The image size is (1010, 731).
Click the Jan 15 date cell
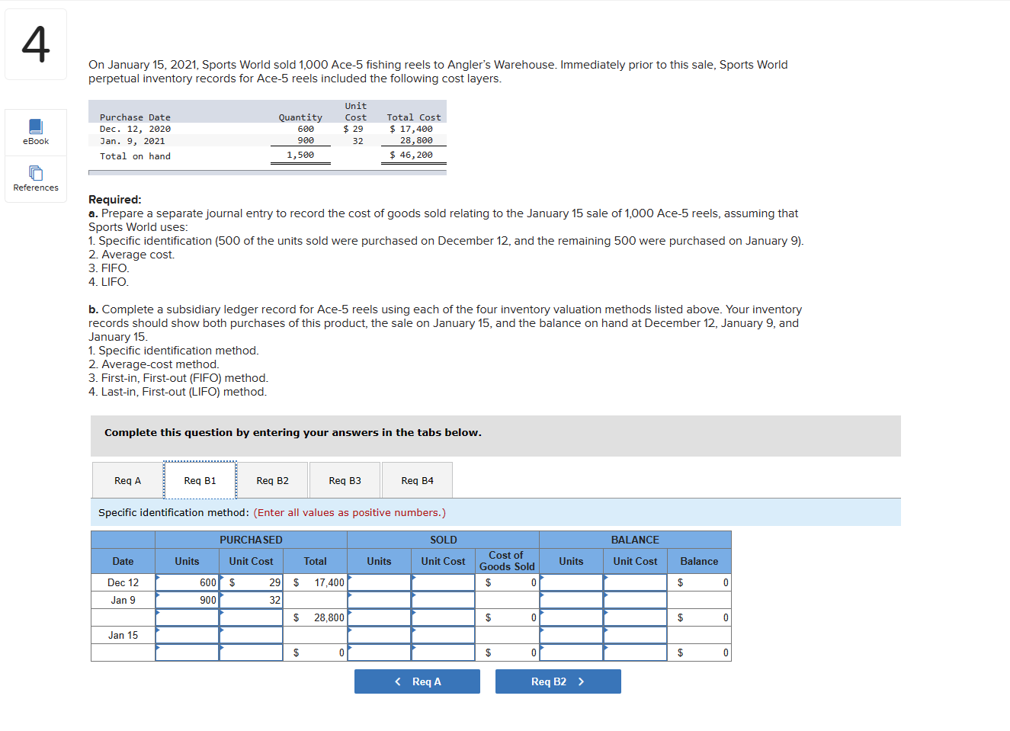coord(123,635)
